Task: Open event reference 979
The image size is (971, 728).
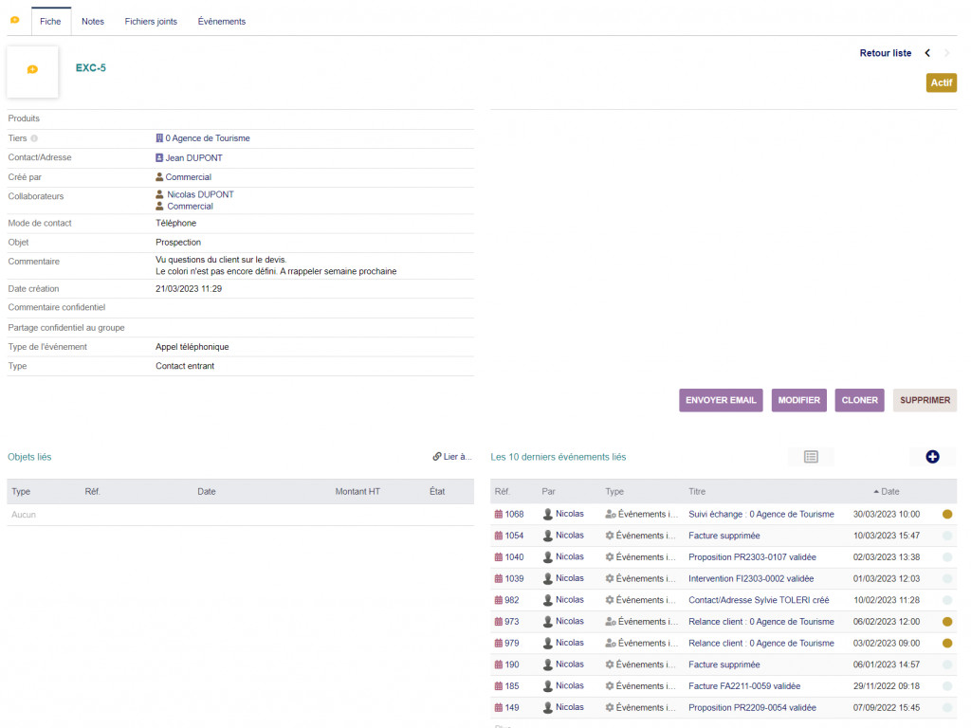Action: coord(506,644)
